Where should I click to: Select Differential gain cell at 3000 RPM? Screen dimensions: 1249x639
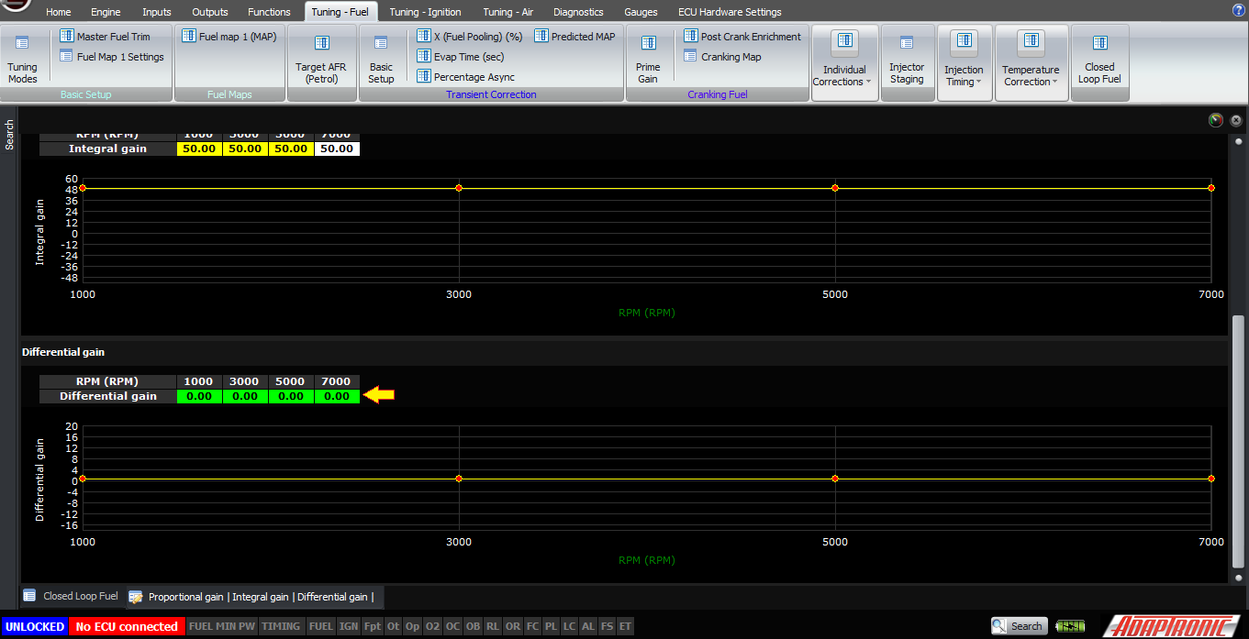[245, 396]
